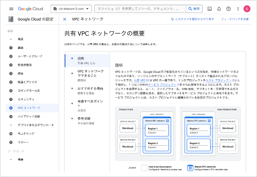Select セキュリティ step in sidebar
Image resolution: width=257 pixels, height=177 pixels.
click(26, 99)
